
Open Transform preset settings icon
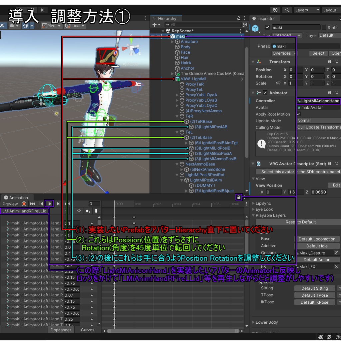pos(336,62)
